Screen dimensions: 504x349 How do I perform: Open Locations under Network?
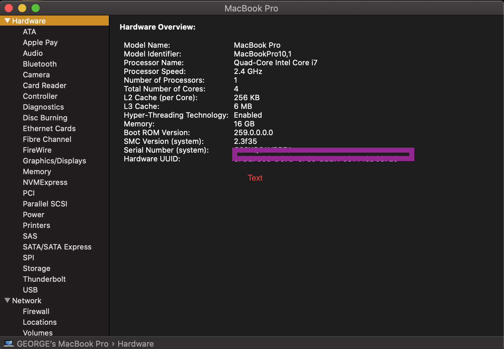pos(40,322)
